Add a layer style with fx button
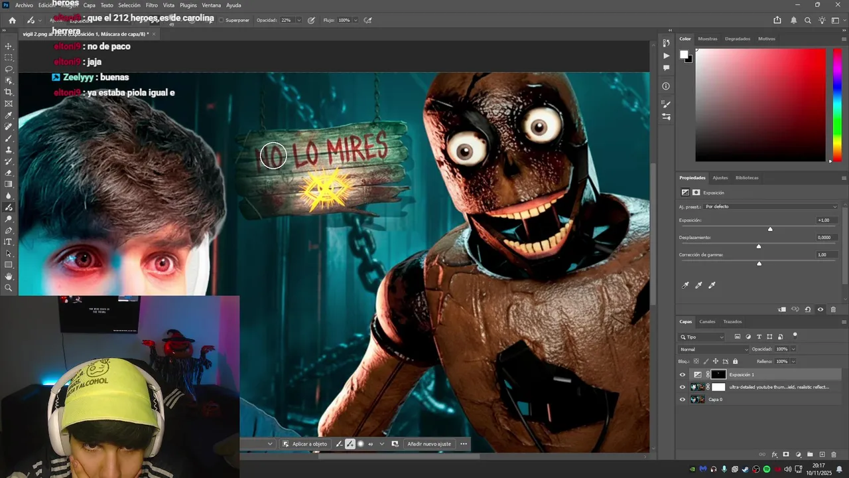This screenshot has height=478, width=849. pyautogui.click(x=774, y=455)
